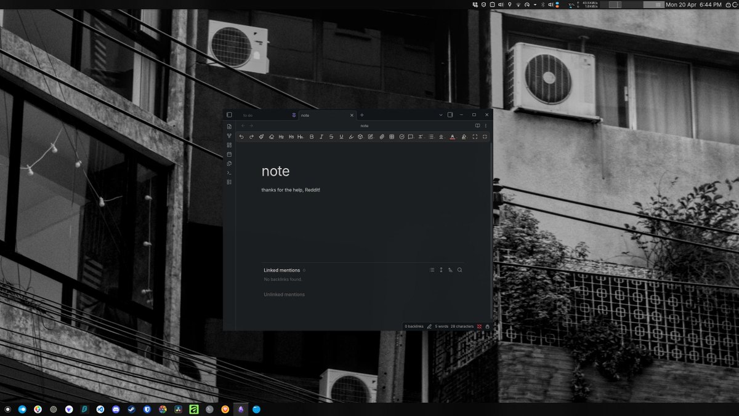Image resolution: width=739 pixels, height=416 pixels.
Task: Insert a table using the table toolbar icon
Action: tap(392, 137)
